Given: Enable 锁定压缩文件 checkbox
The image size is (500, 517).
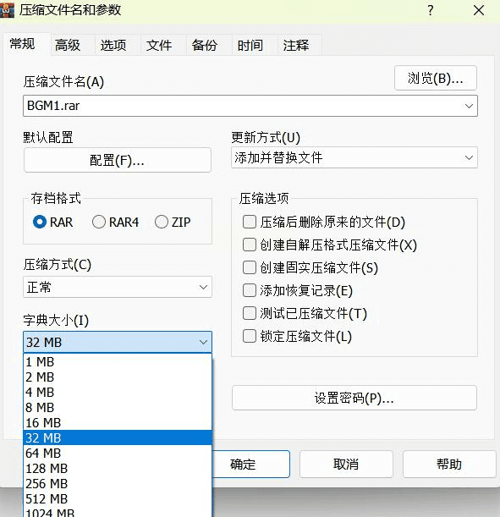Looking at the screenshot, I should tap(250, 336).
